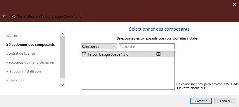Click the sidebar scrollbar thumb
The height and width of the screenshot is (107, 239).
62,57
